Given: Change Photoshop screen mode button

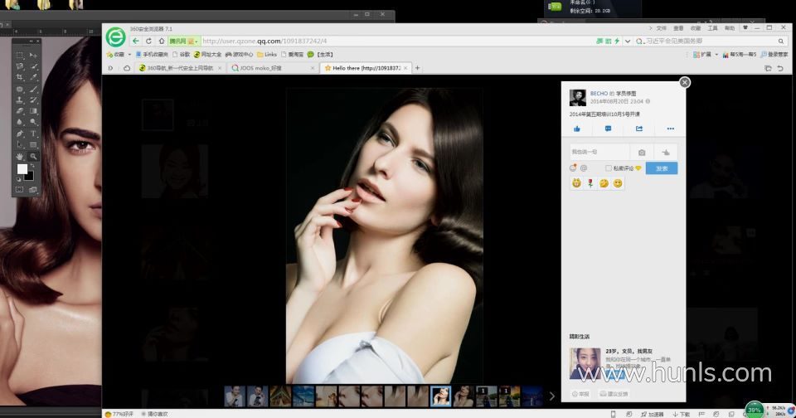Looking at the screenshot, I should tap(33, 189).
